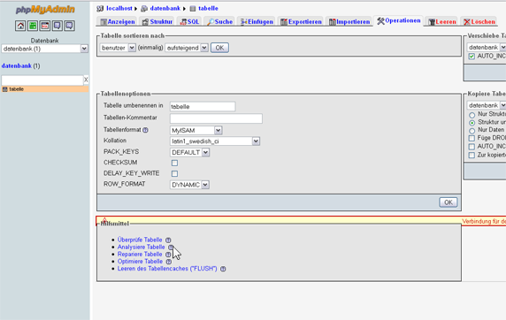Viewport: 506px width, 320px height.
Task: Click the warning icon in error bar
Action: tap(104, 220)
